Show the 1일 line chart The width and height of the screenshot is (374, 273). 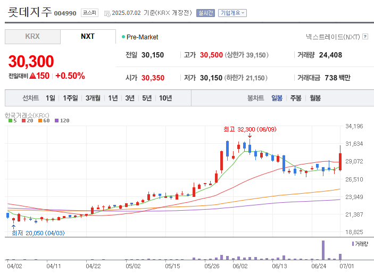point(51,98)
